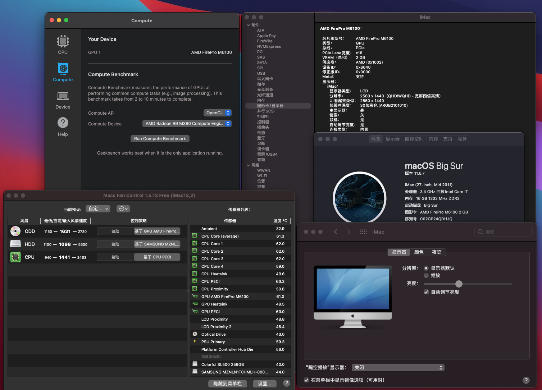This screenshot has width=542, height=390.
Task: Click the Run Compute Benchmark button
Action: (160, 139)
